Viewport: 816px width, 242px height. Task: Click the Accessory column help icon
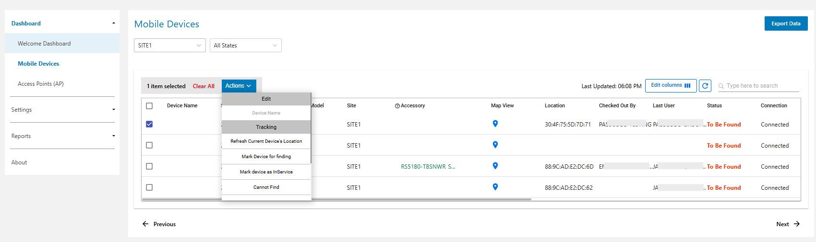tap(397, 106)
